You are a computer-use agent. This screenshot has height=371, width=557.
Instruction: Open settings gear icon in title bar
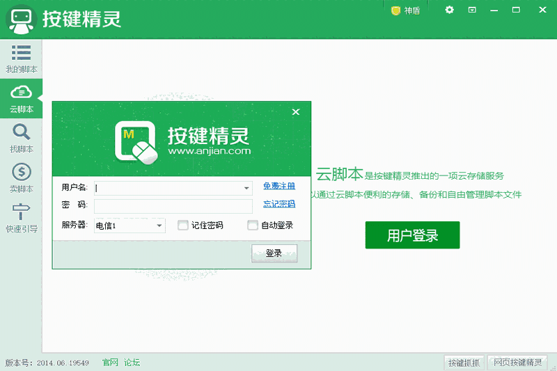[x=449, y=10]
